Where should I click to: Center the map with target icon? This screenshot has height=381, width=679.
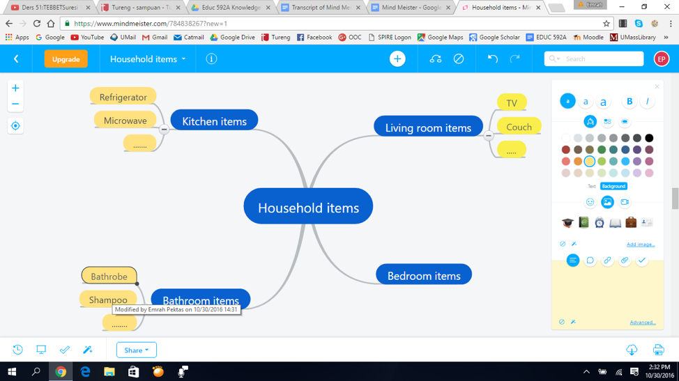pos(15,126)
